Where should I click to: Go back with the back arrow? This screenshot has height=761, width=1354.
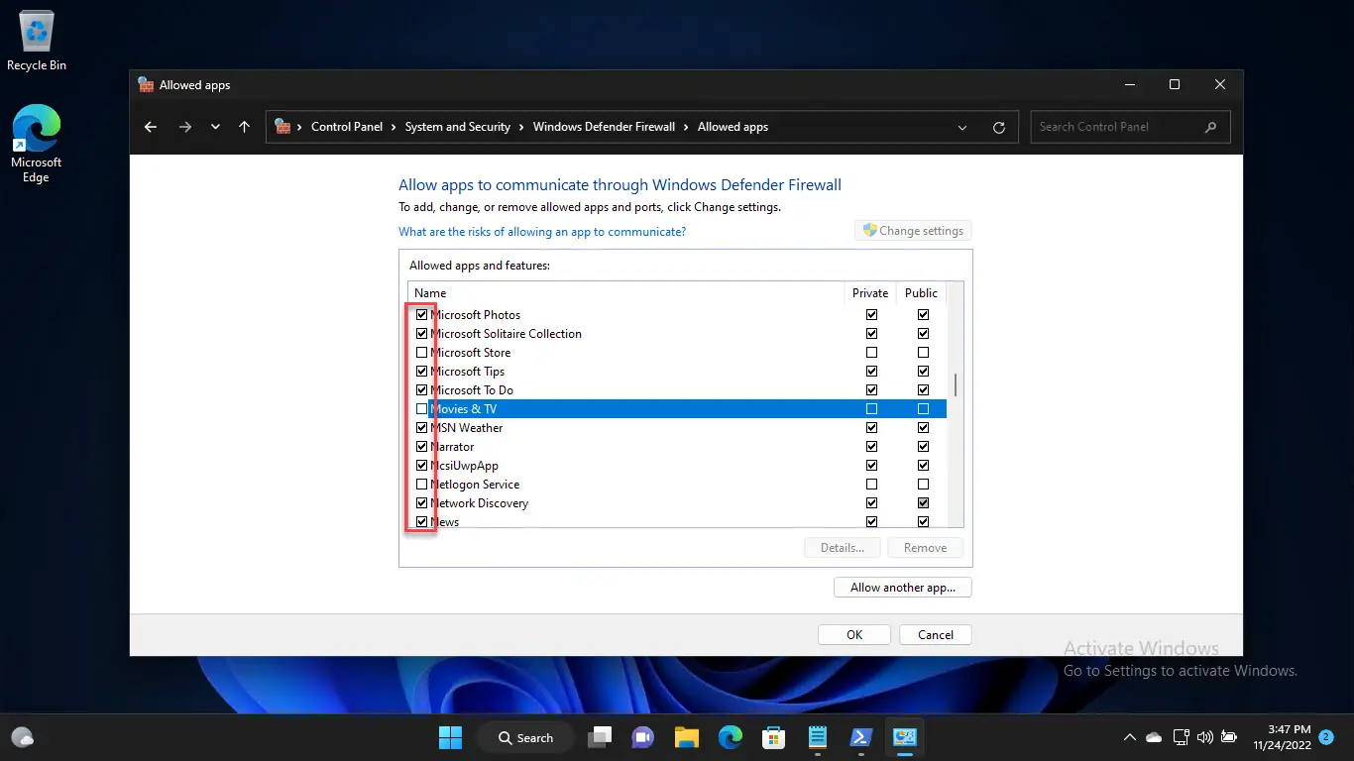(151, 127)
